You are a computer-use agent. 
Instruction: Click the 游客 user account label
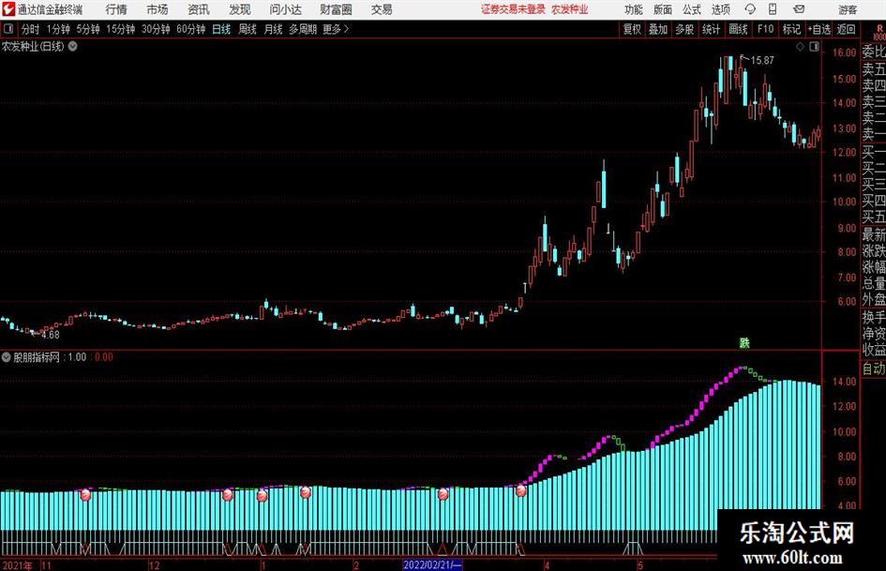[847, 9]
